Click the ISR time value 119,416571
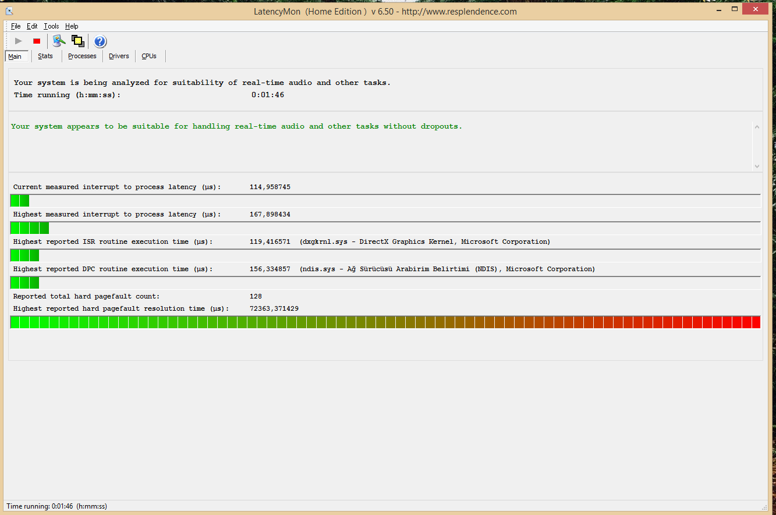This screenshot has width=776, height=515. point(270,241)
